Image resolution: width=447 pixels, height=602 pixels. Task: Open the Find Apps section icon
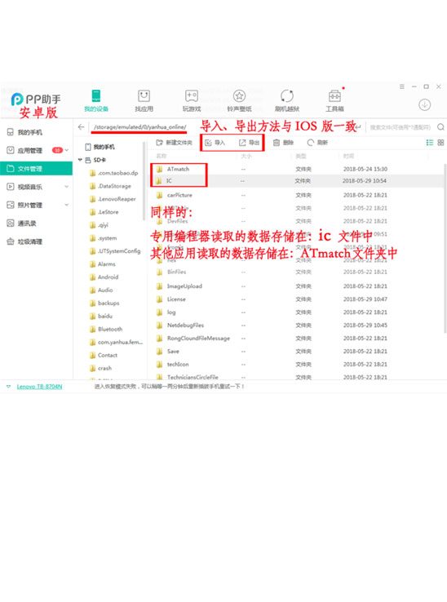144,95
